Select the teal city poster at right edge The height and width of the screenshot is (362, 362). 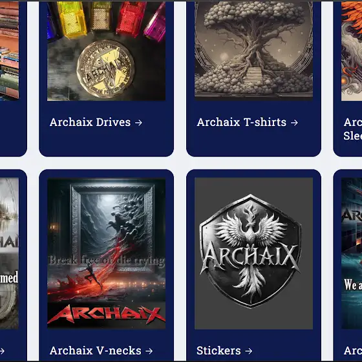pos(352,253)
